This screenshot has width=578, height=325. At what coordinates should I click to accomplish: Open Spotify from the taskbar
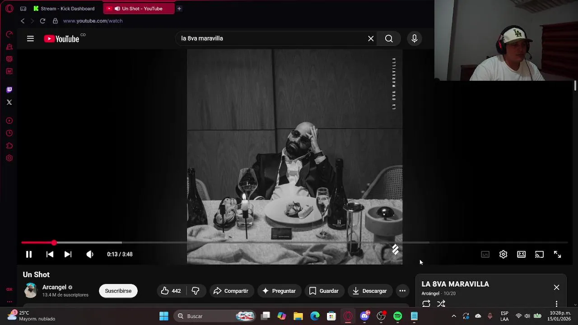coord(397,316)
